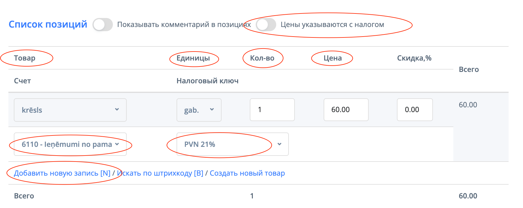This screenshot has width=523, height=208.
Task: Click the "Счет" column label
Action: click(23, 81)
